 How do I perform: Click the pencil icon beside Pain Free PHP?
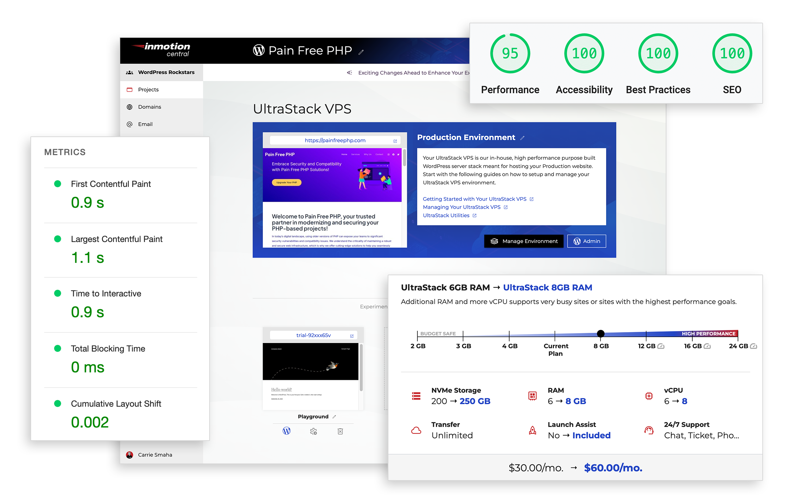(361, 52)
